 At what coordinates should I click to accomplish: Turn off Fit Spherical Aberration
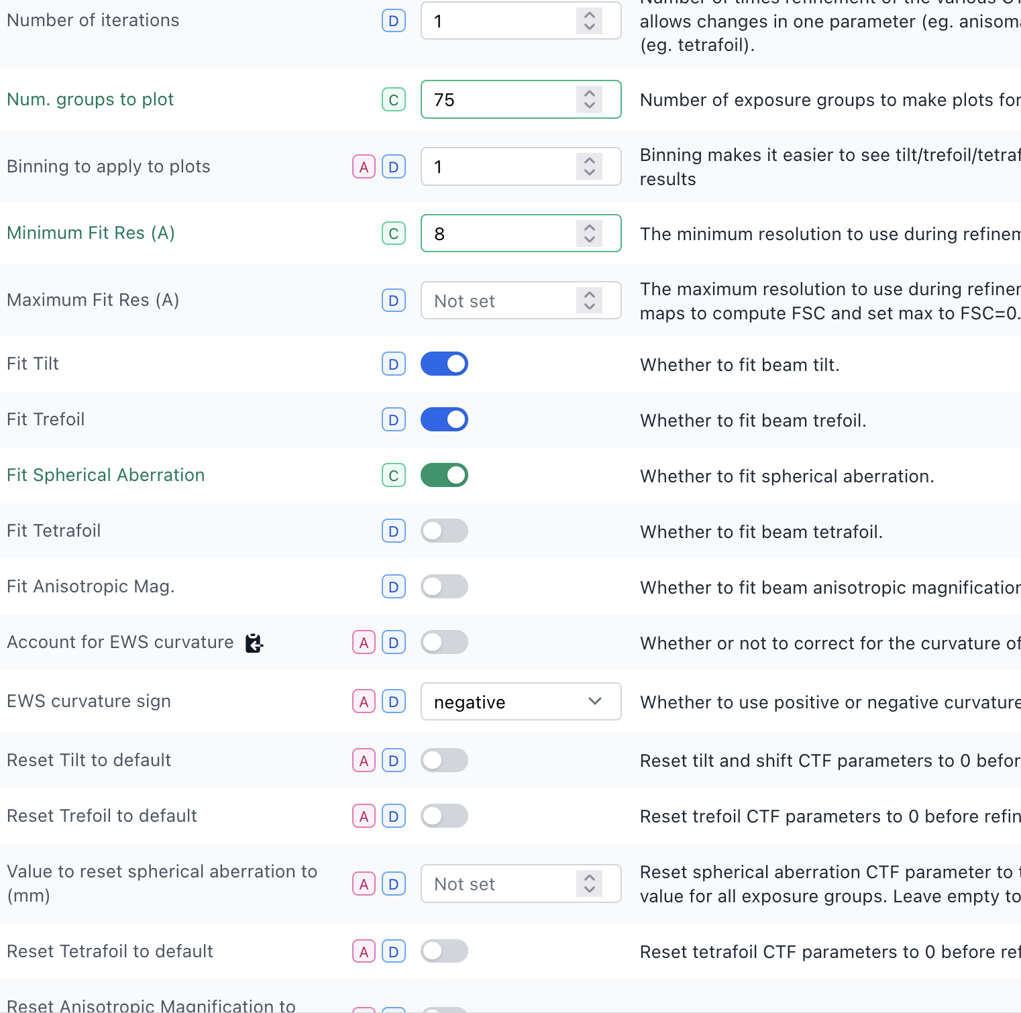[444, 475]
